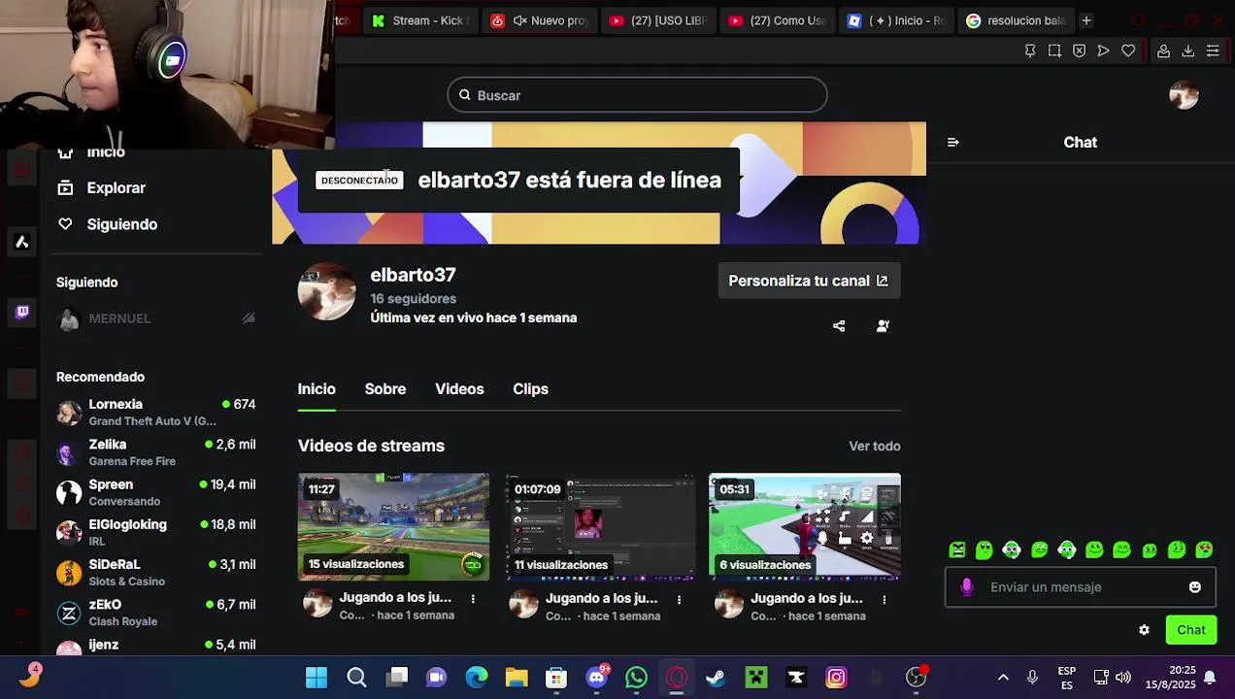Open a new browser tab
Screen dimensions: 1235x699
1086,20
